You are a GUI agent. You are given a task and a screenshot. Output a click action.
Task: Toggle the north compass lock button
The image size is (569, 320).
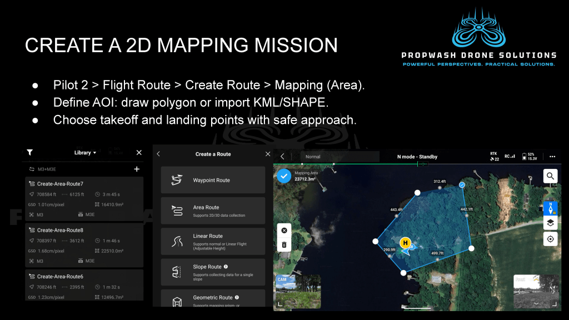[x=550, y=208]
